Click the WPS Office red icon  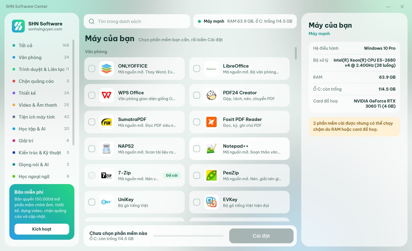tap(107, 95)
